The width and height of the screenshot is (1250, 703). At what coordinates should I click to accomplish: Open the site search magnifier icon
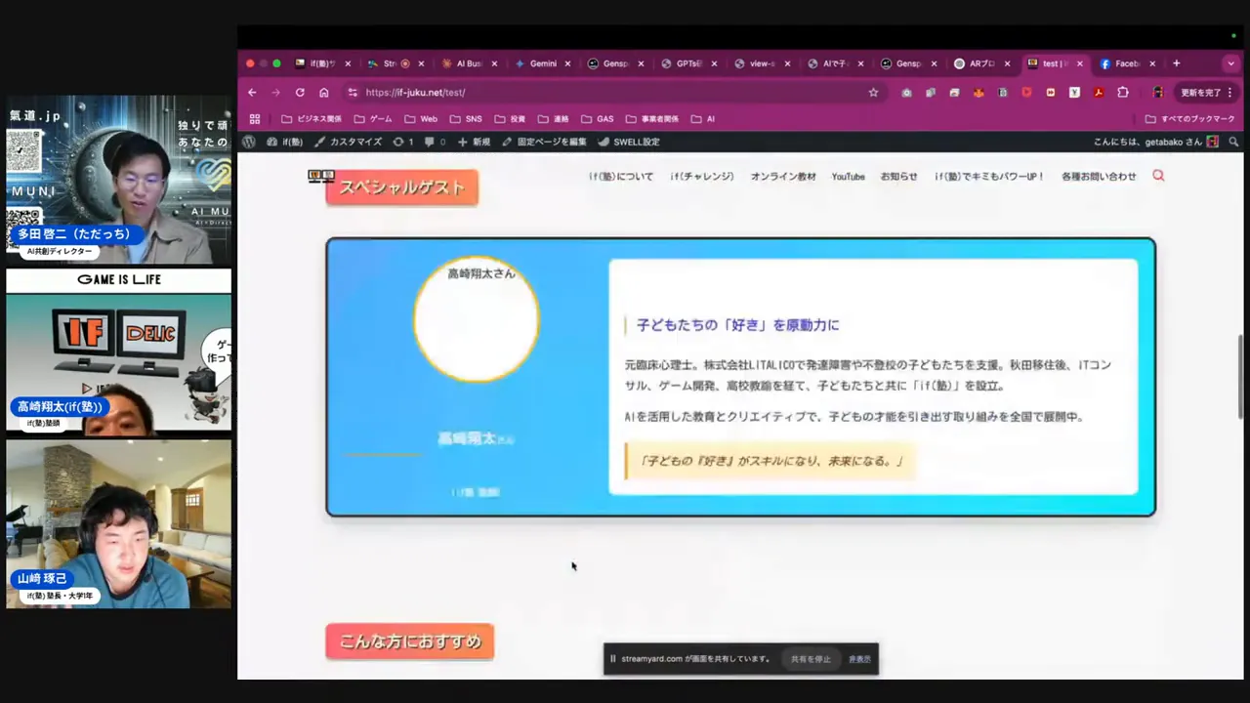coord(1158,176)
